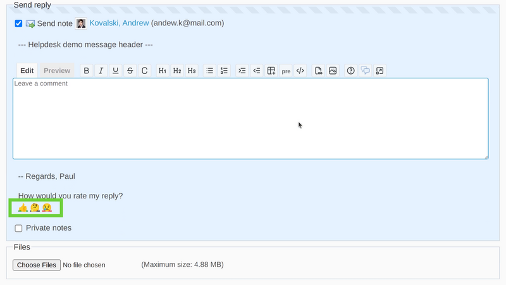The height and width of the screenshot is (285, 506).
Task: Insert a table in the comment
Action: click(x=271, y=71)
